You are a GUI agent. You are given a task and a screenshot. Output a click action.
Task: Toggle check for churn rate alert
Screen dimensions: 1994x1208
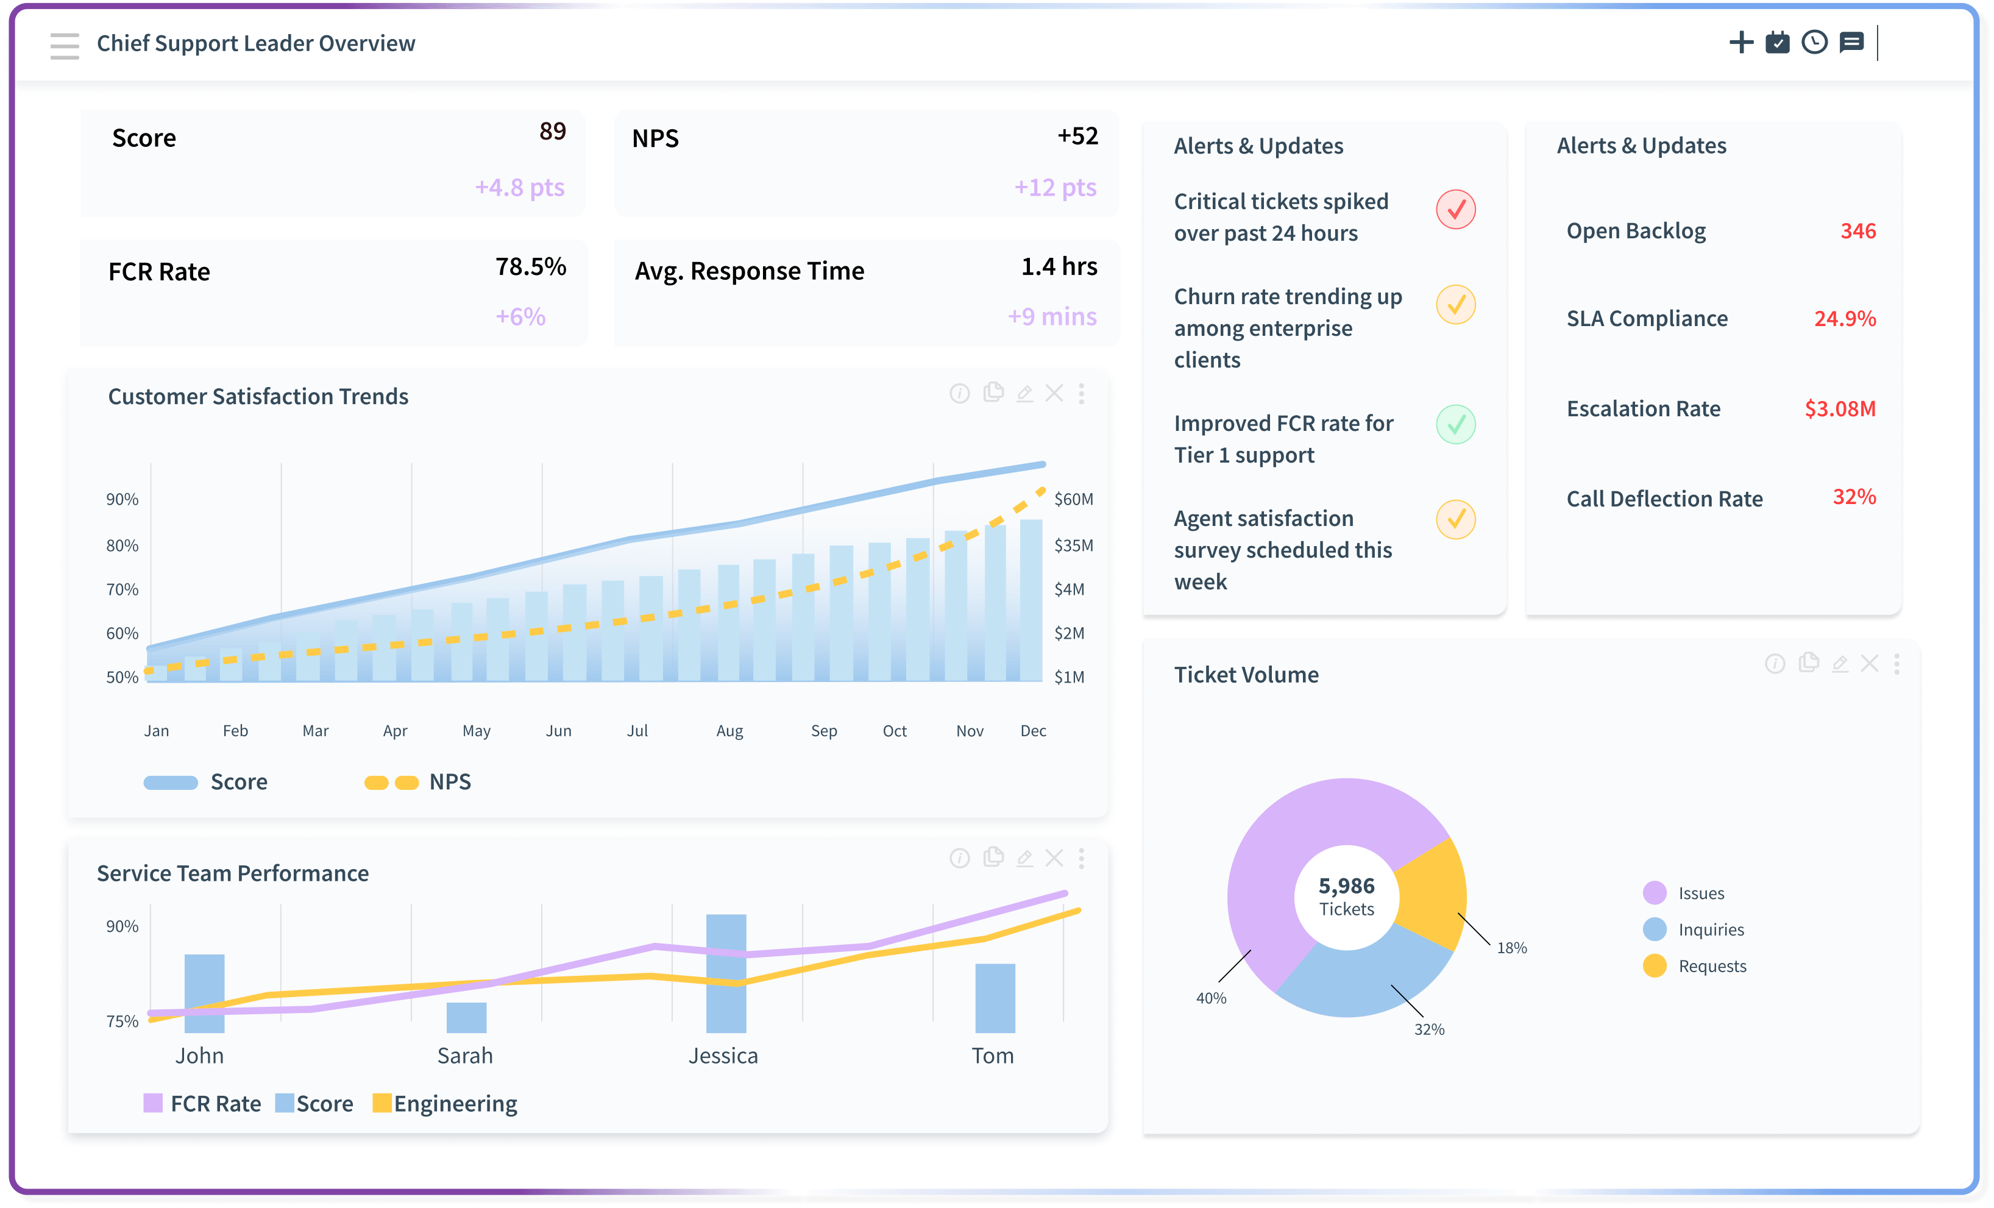click(1455, 305)
